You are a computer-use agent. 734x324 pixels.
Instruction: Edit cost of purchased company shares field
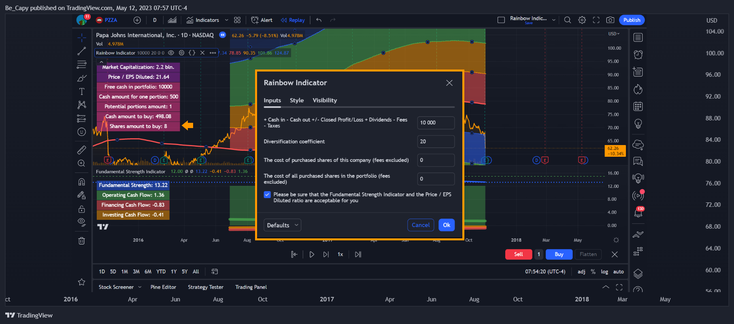click(x=436, y=160)
